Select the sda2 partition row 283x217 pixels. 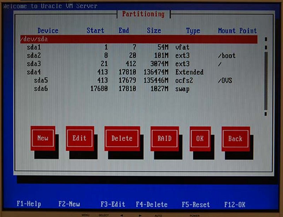[139, 55]
